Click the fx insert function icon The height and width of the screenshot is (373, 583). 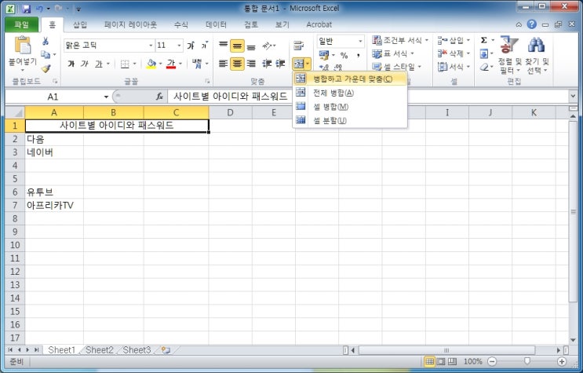coord(159,97)
